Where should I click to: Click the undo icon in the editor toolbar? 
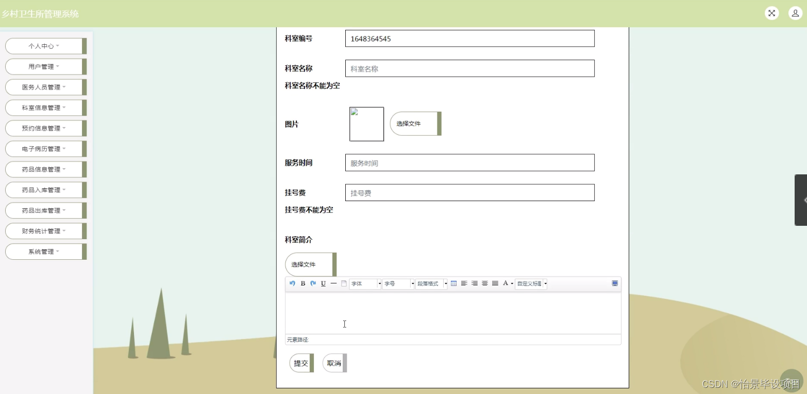coord(292,283)
